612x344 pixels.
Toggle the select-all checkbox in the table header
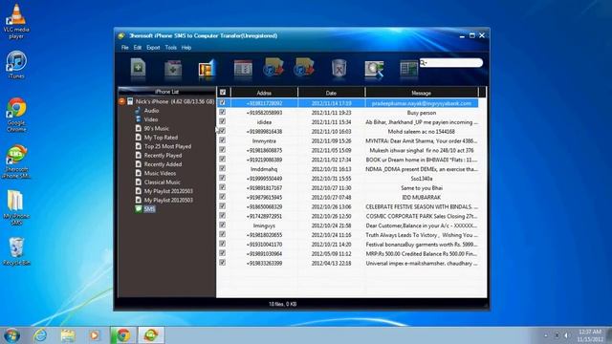[223, 93]
